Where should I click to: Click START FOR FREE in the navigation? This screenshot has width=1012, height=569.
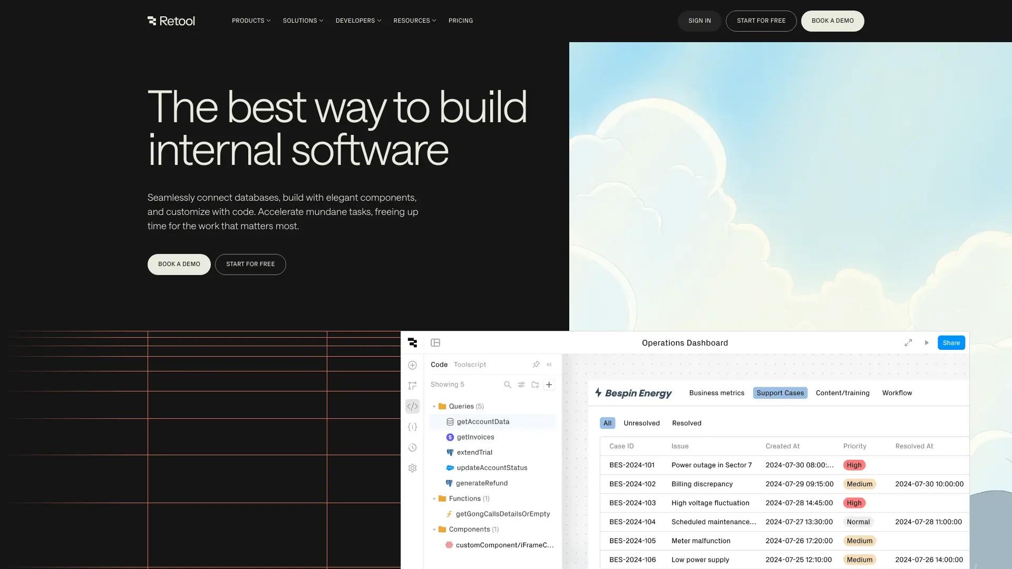pos(761,21)
